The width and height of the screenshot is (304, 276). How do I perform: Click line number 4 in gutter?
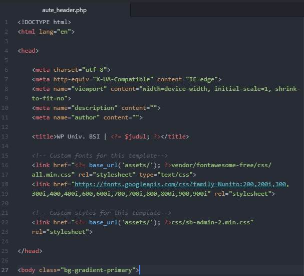tap(7, 51)
